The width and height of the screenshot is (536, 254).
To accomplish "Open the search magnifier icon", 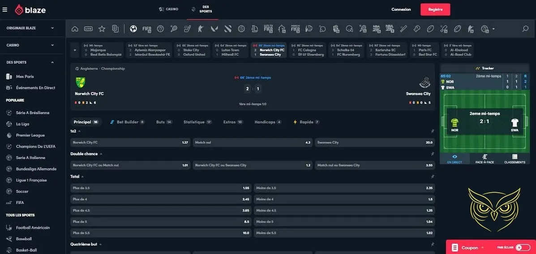I will (x=525, y=29).
